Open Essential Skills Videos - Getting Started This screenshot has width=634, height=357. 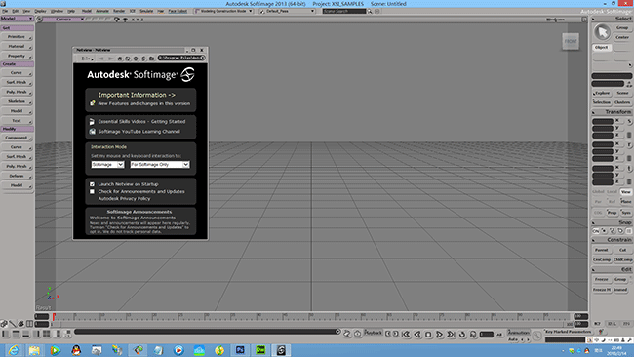tap(142, 122)
